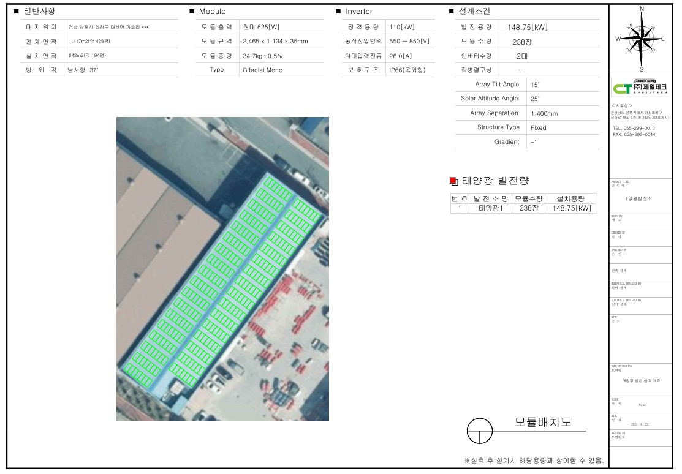This screenshot has width=682, height=474.
Task: Click the square bullet before Module
Action: click(x=192, y=12)
